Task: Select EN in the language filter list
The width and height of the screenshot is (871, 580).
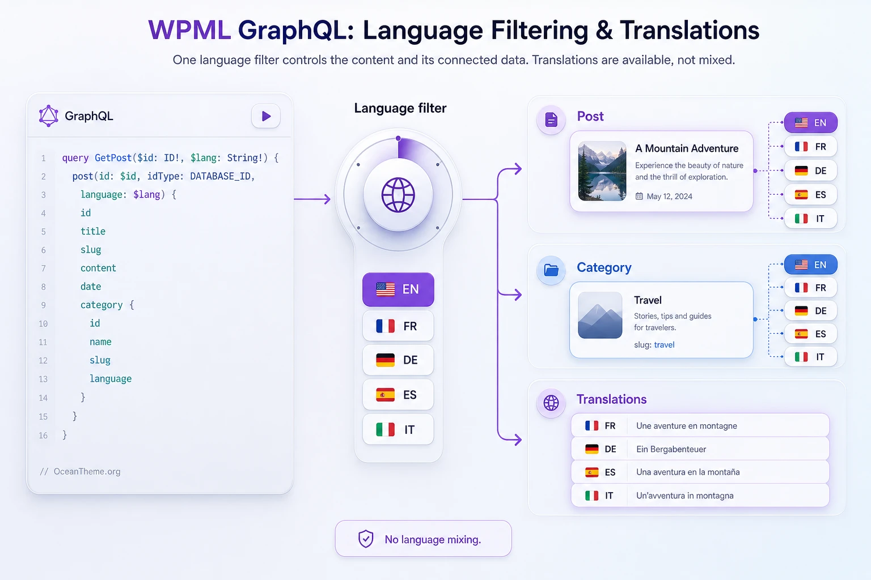Action: coord(398,289)
